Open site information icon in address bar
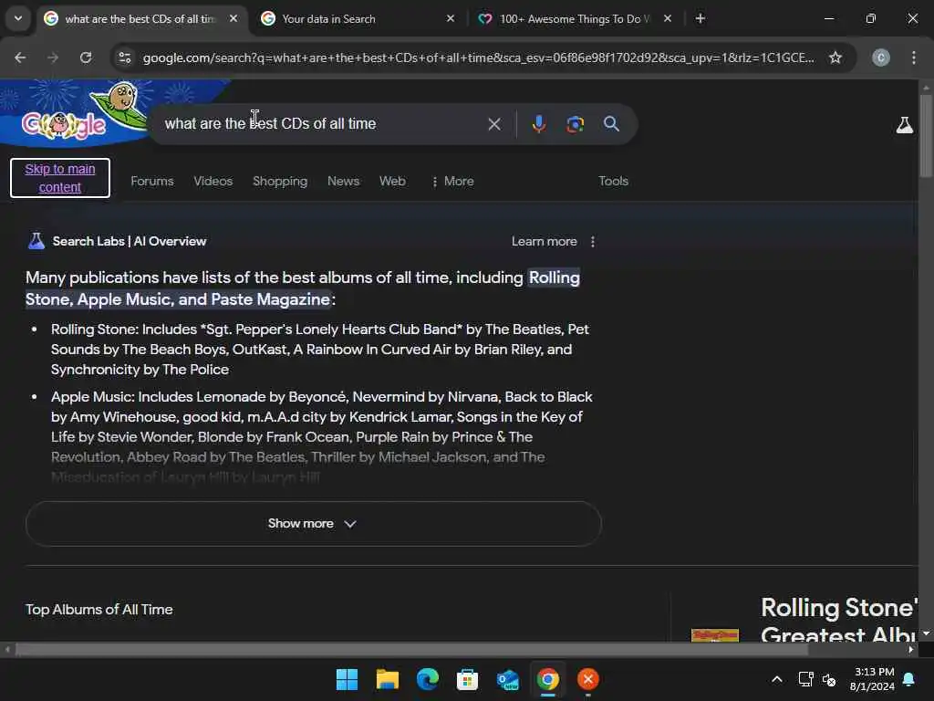934x701 pixels. (x=124, y=58)
